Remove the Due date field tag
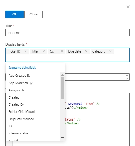The image size is (135, 146). coord(86,51)
